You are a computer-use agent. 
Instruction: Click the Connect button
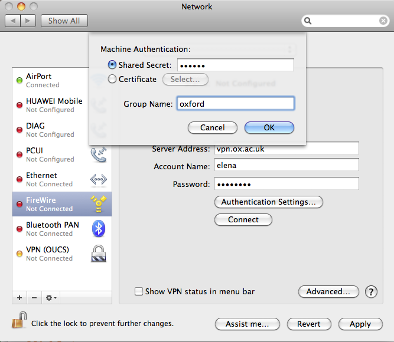click(243, 219)
